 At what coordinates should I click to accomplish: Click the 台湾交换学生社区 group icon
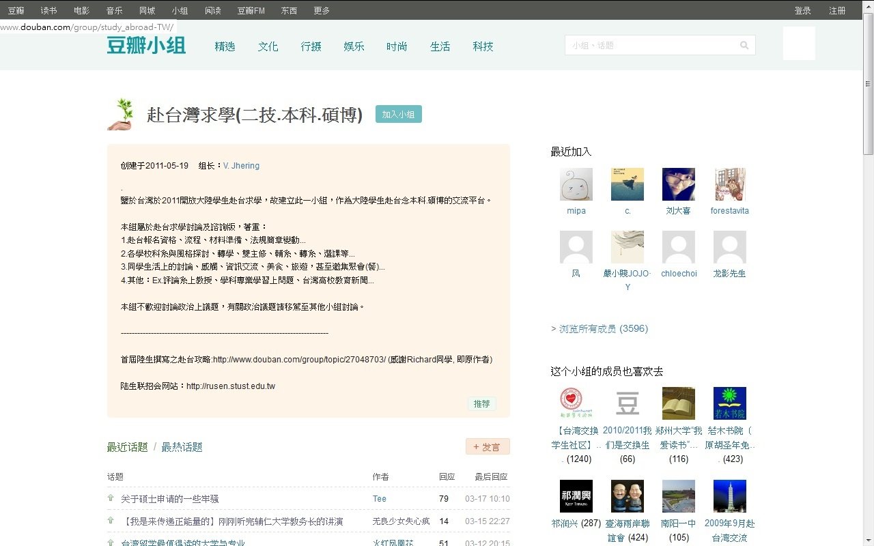point(576,403)
